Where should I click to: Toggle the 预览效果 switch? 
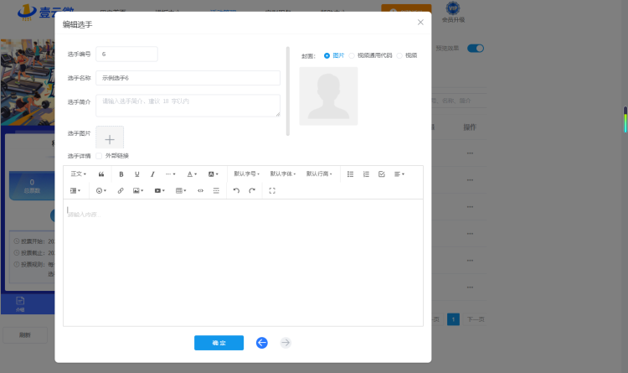click(x=476, y=49)
